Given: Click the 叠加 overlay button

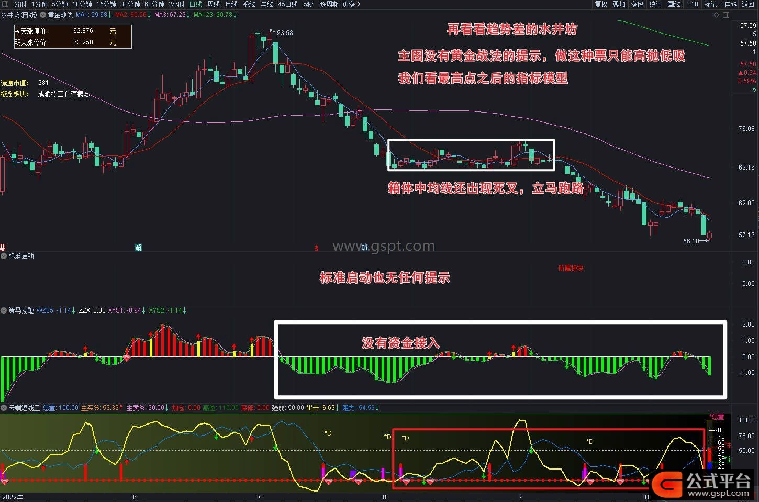Looking at the screenshot, I should click(619, 4).
